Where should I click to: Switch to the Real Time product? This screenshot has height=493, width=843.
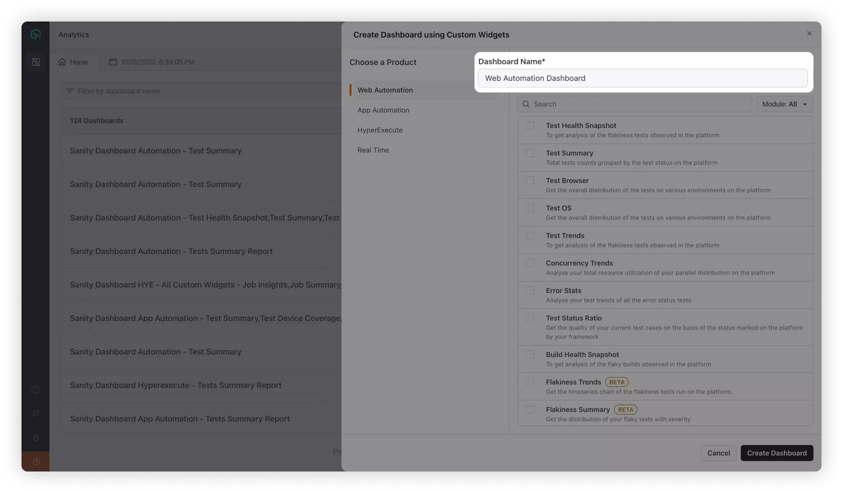[x=373, y=150]
